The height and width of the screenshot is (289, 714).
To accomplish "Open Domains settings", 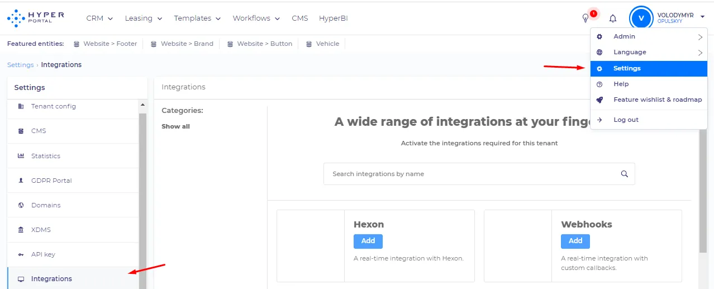I will click(73, 205).
